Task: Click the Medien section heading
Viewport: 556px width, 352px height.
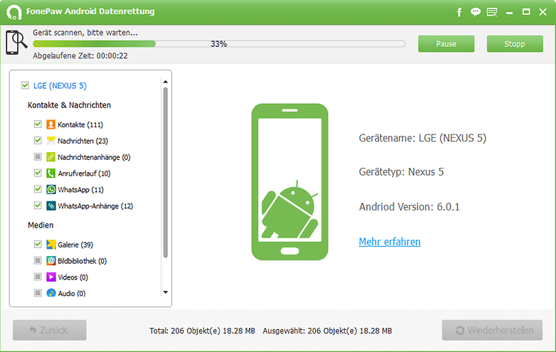Action: (x=41, y=225)
